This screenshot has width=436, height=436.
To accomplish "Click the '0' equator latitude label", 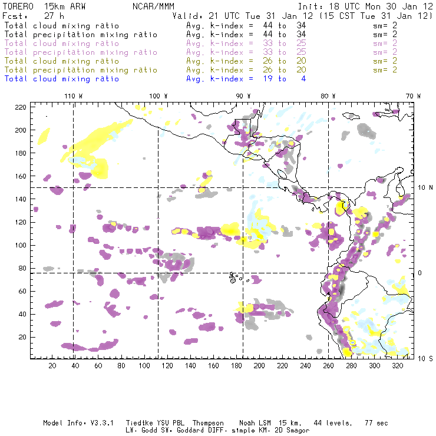I will click(x=420, y=273).
